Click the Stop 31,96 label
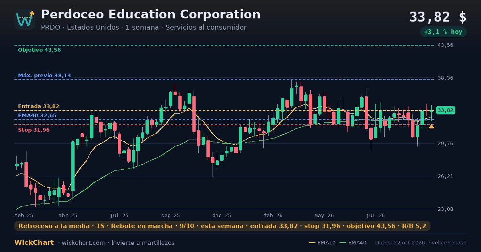 click(34, 130)
